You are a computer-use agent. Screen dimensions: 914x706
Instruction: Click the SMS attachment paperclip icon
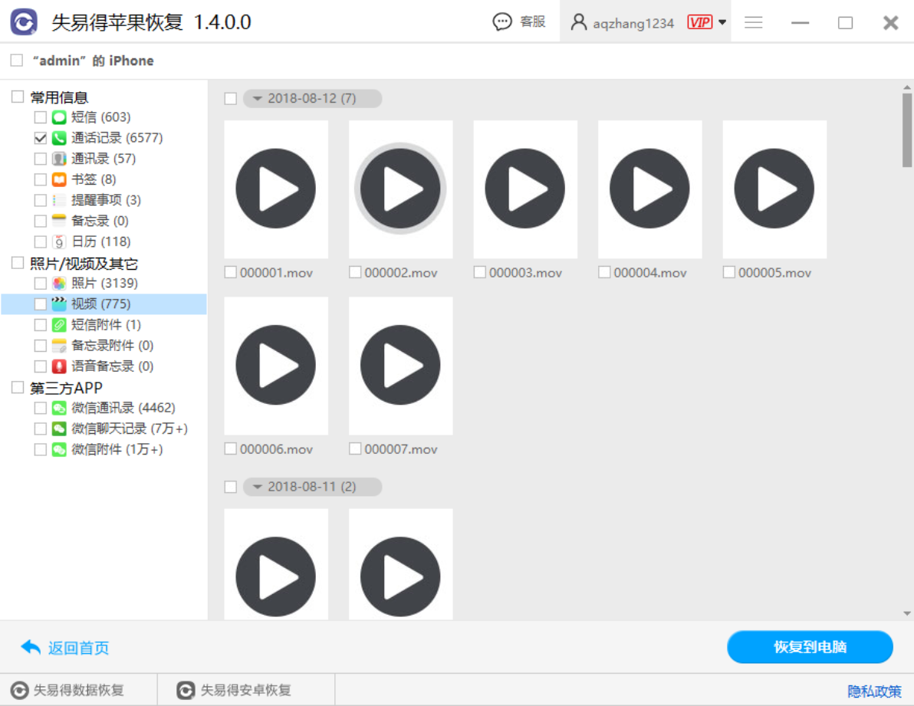[x=59, y=325]
